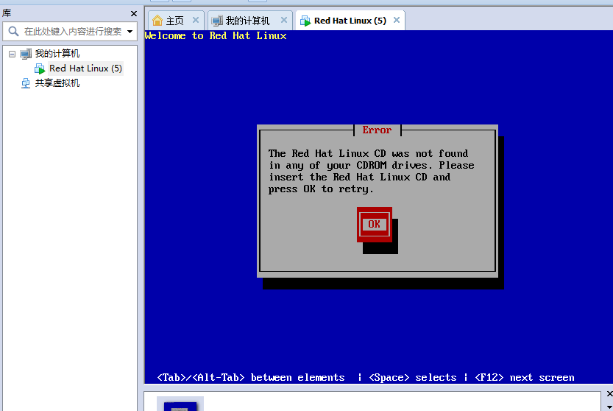Click the running VM icon on Red Hat tab
Screen dimensions: 613x411
click(305, 21)
